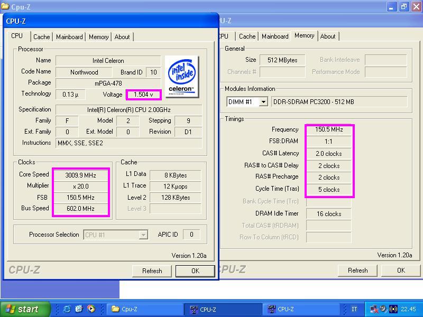The width and height of the screenshot is (423, 317).
Task: Switch to Cache tab in the back CPU-Z window
Action: pos(247,36)
